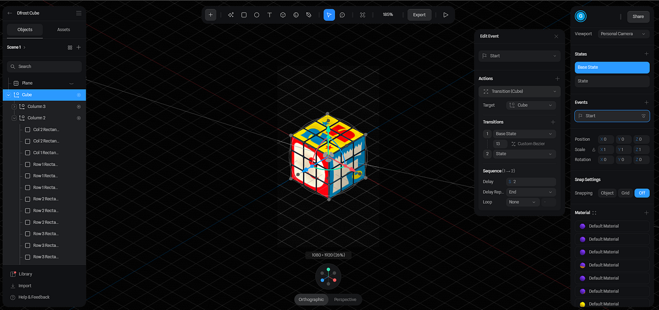Image resolution: width=659 pixels, height=310 pixels.
Task: Add a new transition with plus icon
Action: (x=553, y=122)
